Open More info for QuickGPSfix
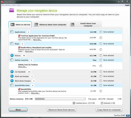The width and height of the screenshot is (131, 118). click(35, 93)
